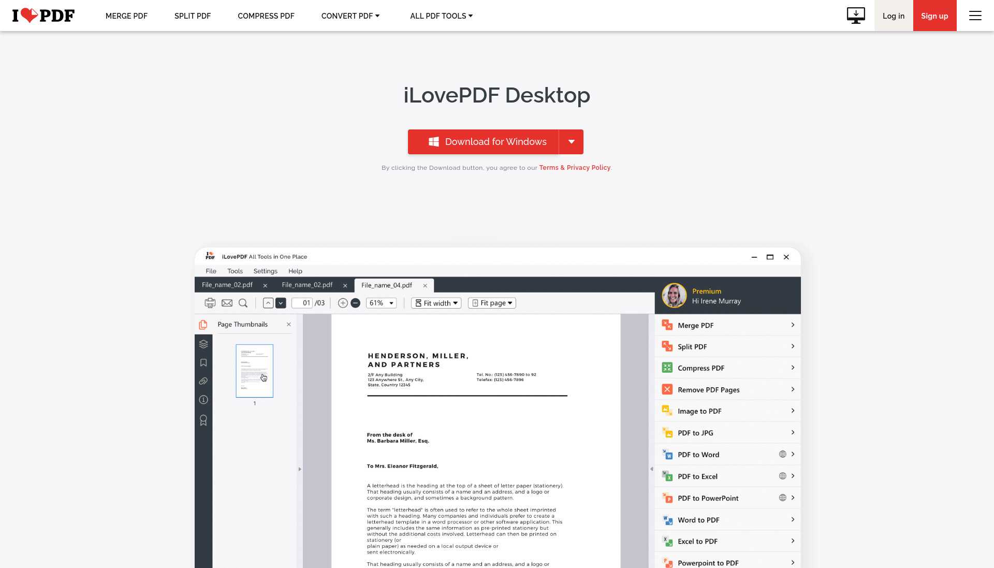Close the File_name_04.pdf tab

coord(425,285)
